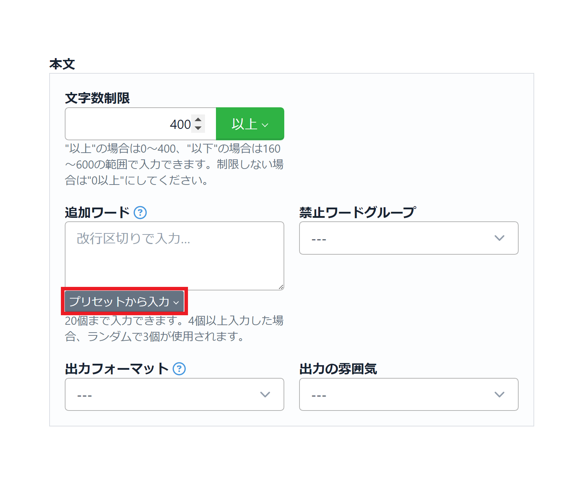Click the 20個まで入力できます hint text

pyautogui.click(x=174, y=328)
